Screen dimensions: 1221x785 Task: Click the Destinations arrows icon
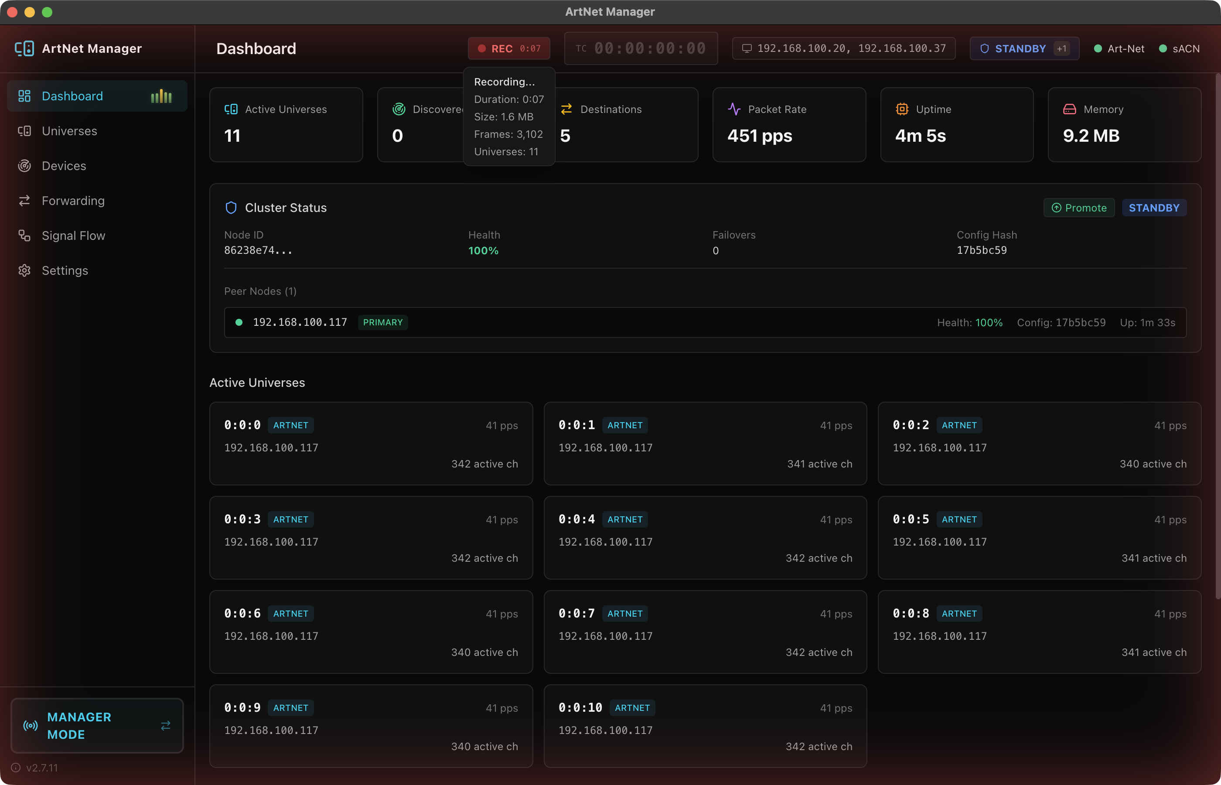(566, 109)
